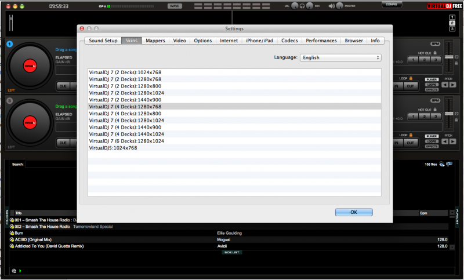Click the deck 3 number badge
Viewport: 464px width, 280px height.
pos(9,101)
